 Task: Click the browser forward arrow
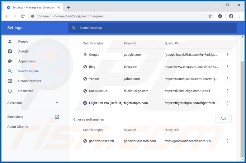pyautogui.click(x=15, y=16)
